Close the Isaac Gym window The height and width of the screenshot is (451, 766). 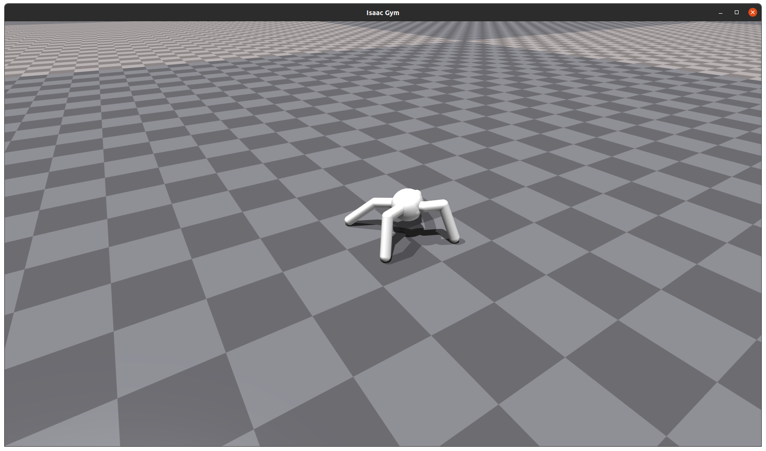point(752,12)
